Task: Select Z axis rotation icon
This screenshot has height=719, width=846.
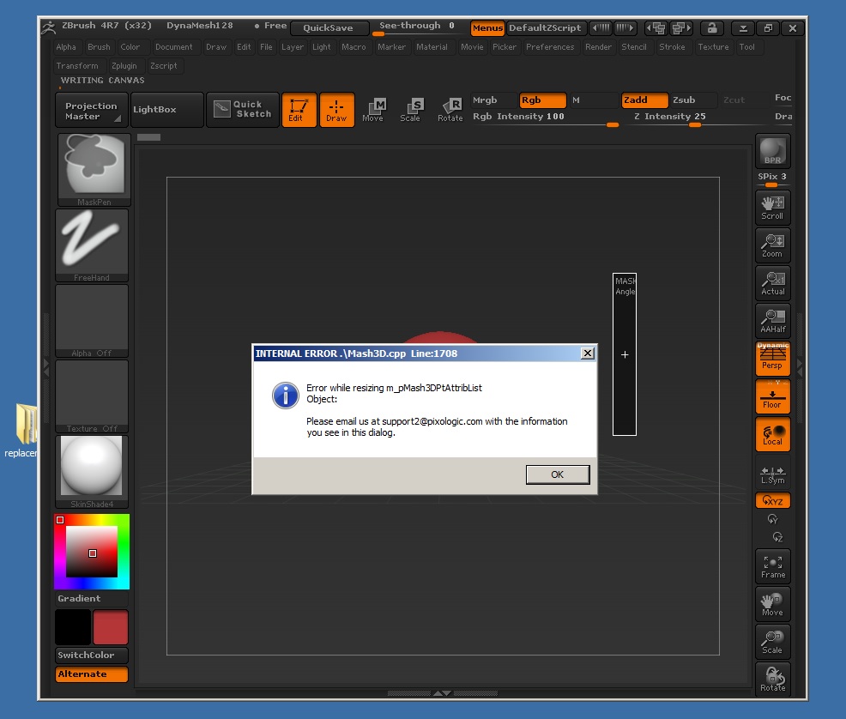Action: 777,537
